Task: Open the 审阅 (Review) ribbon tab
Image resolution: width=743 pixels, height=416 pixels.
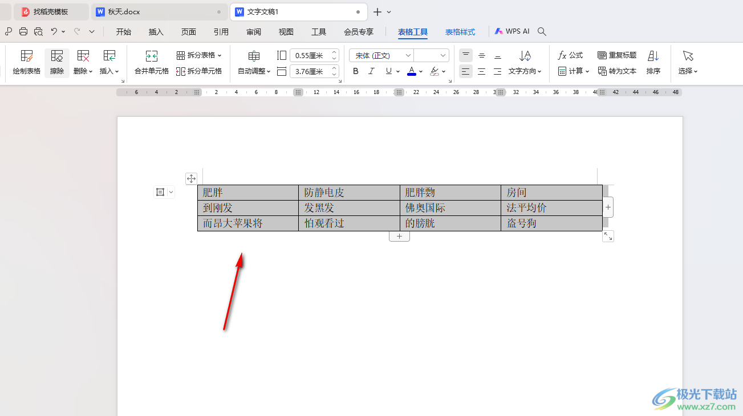Action: coord(254,32)
